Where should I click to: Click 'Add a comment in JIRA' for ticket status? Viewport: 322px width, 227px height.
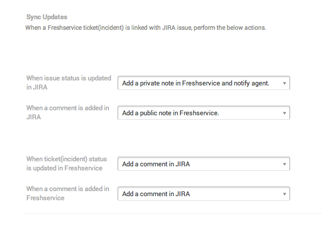156,164
